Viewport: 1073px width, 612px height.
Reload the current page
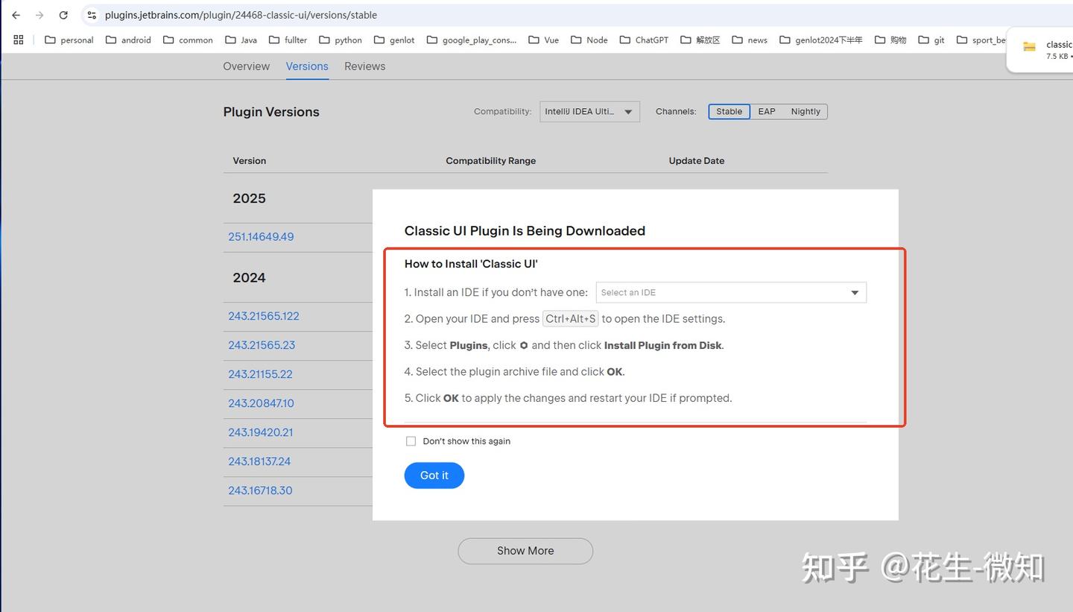point(63,14)
